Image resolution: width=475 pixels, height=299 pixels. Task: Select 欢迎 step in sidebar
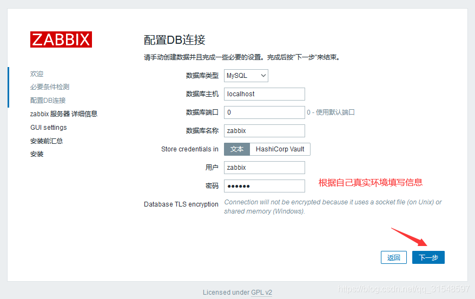coord(37,74)
